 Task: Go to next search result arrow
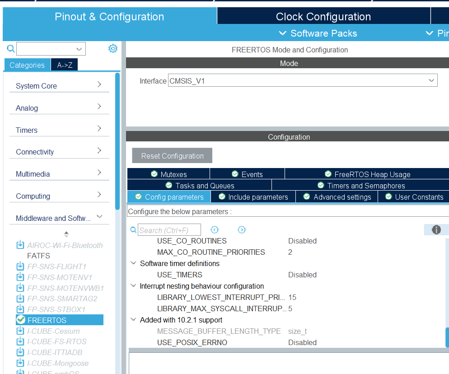[x=242, y=229]
